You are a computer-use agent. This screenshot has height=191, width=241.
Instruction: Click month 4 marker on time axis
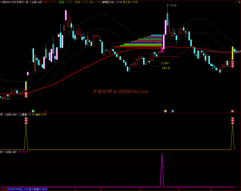tap(140, 189)
